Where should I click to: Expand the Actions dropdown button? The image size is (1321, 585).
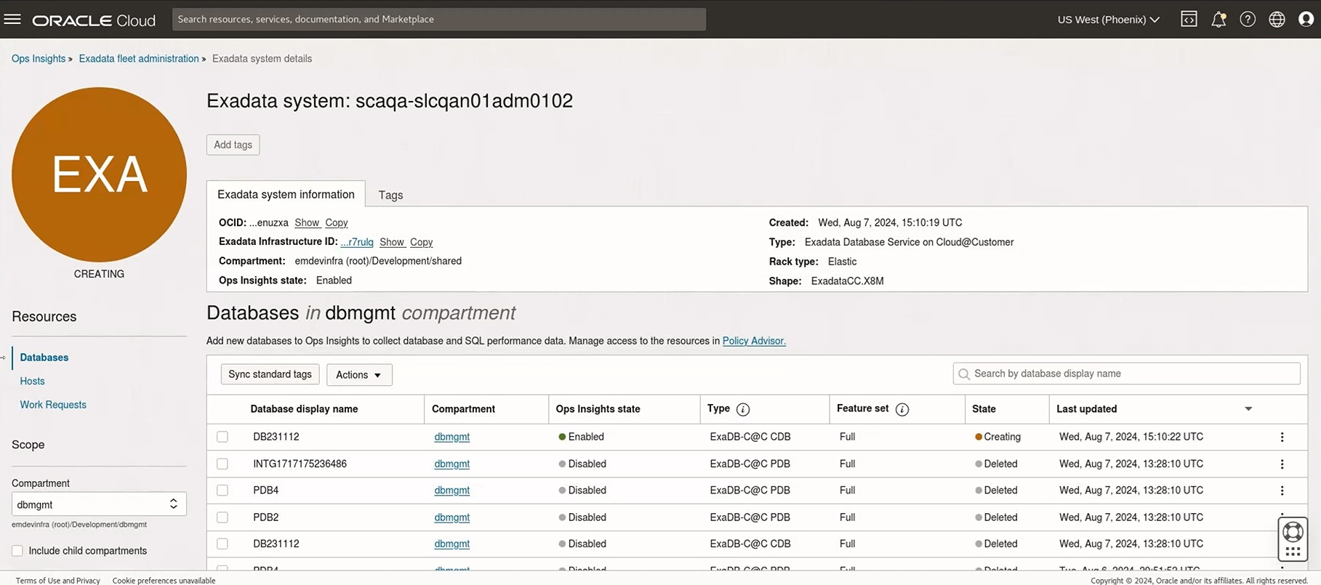[x=359, y=375]
